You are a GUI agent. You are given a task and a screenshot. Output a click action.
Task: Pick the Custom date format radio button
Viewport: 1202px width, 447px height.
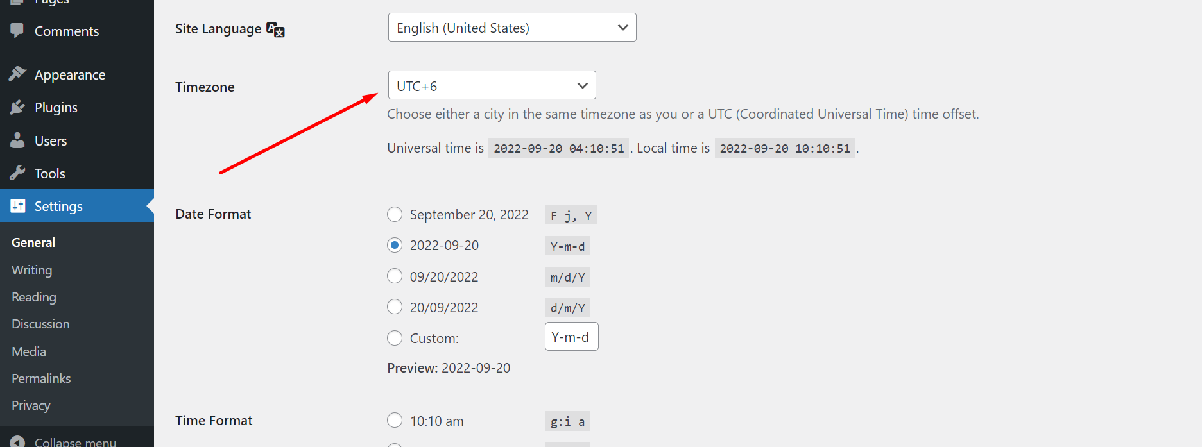click(x=395, y=338)
